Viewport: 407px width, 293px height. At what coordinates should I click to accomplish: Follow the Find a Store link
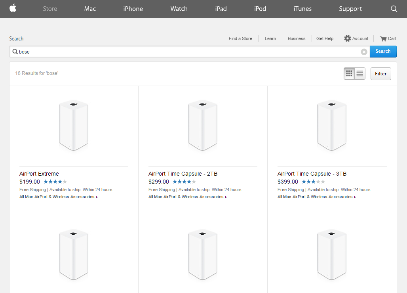240,38
